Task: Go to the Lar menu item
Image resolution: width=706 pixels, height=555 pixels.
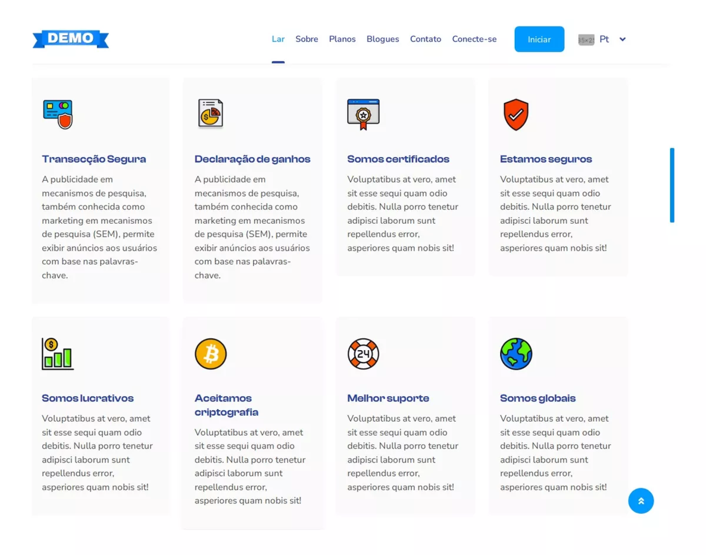Action: click(278, 39)
